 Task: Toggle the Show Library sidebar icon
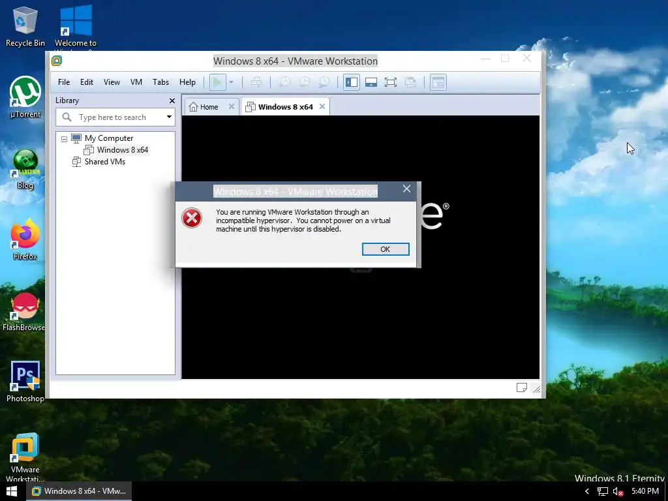point(352,82)
